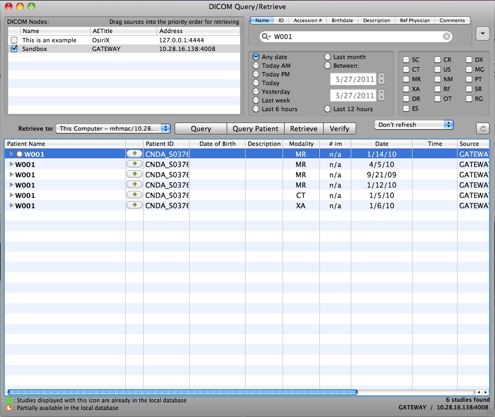Switch to the Accession # search tab
Screen dimensions: 495x417
[308, 21]
